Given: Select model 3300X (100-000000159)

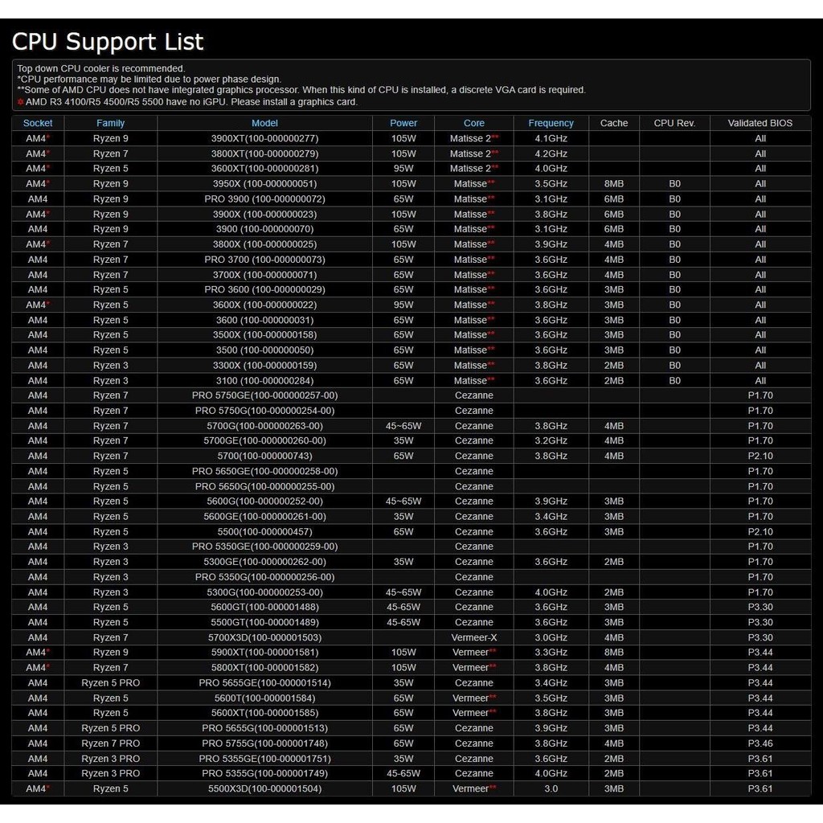Looking at the screenshot, I should pyautogui.click(x=264, y=366).
